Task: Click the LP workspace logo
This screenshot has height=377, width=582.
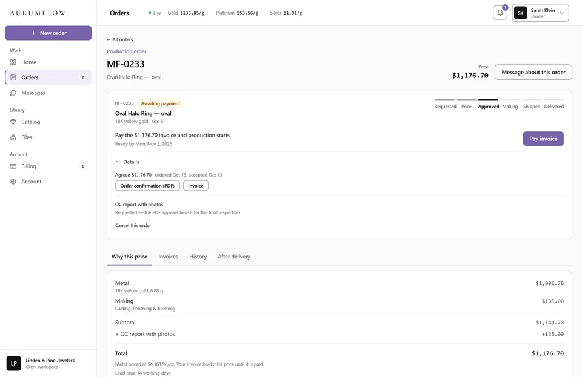Action: tap(14, 363)
